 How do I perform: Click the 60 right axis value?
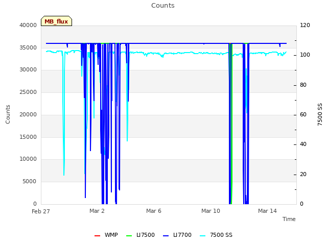pos(303,114)
